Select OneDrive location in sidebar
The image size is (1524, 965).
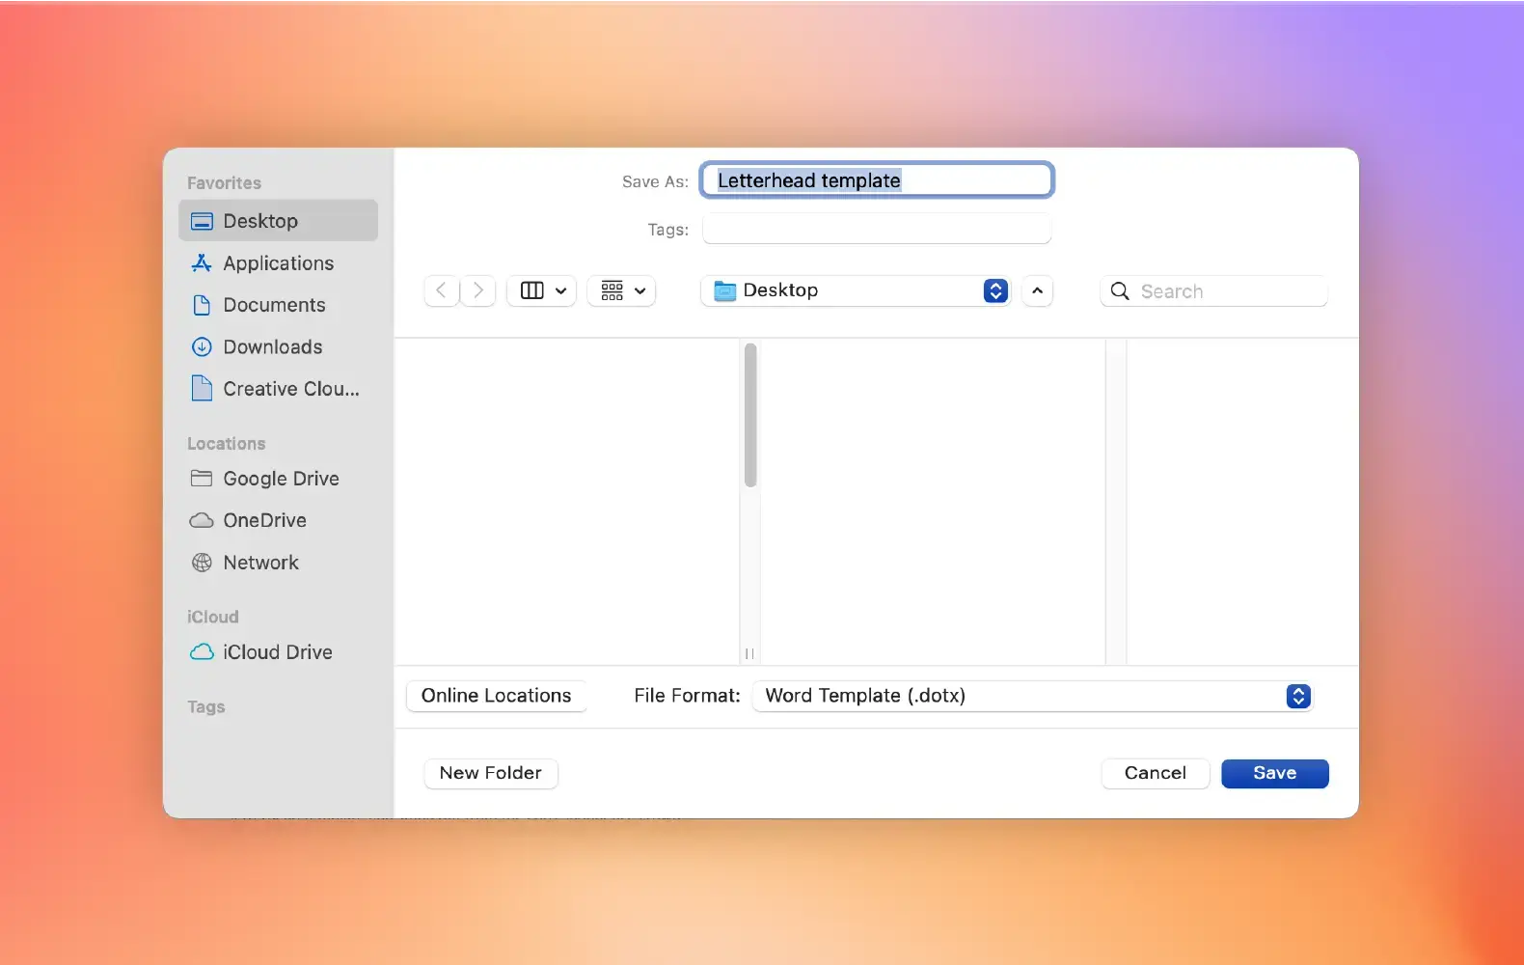(x=278, y=520)
